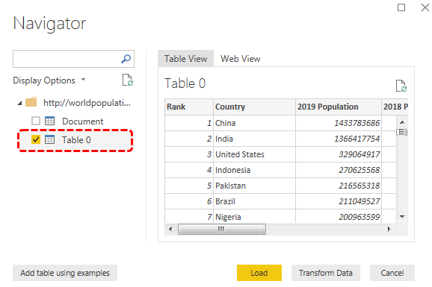
Task: Close the Navigator dialog
Action: tap(425, 7)
